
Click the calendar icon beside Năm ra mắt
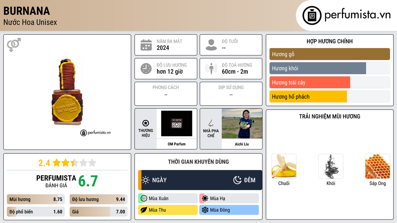pyautogui.click(x=146, y=45)
